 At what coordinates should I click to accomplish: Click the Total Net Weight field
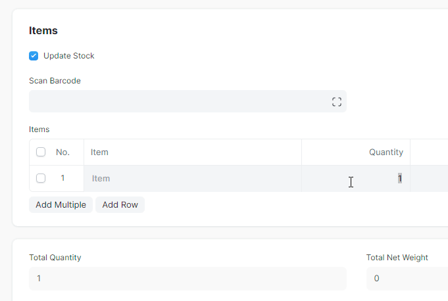[407, 279]
